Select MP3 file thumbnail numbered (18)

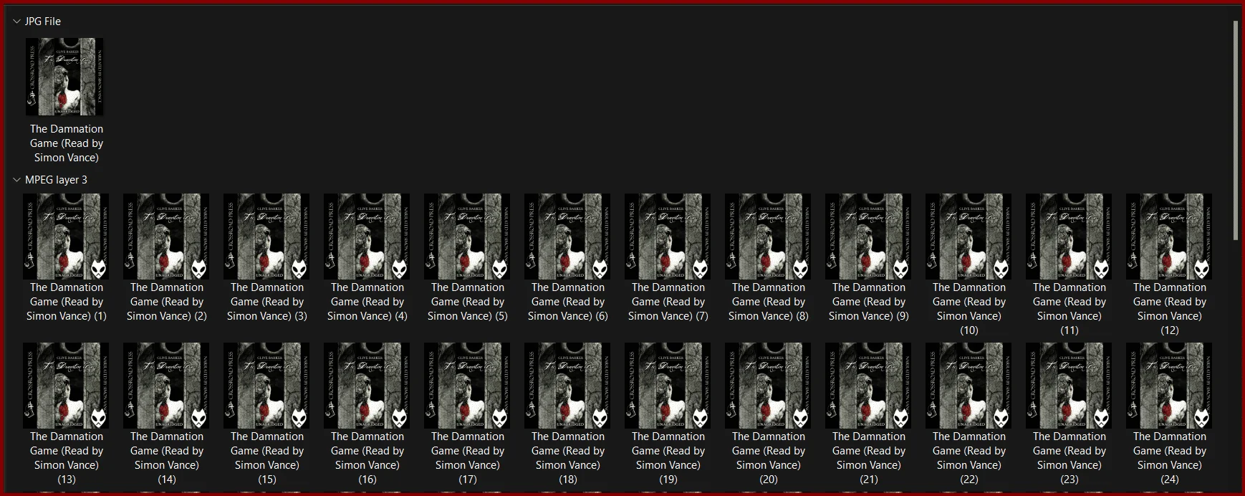[x=567, y=386]
